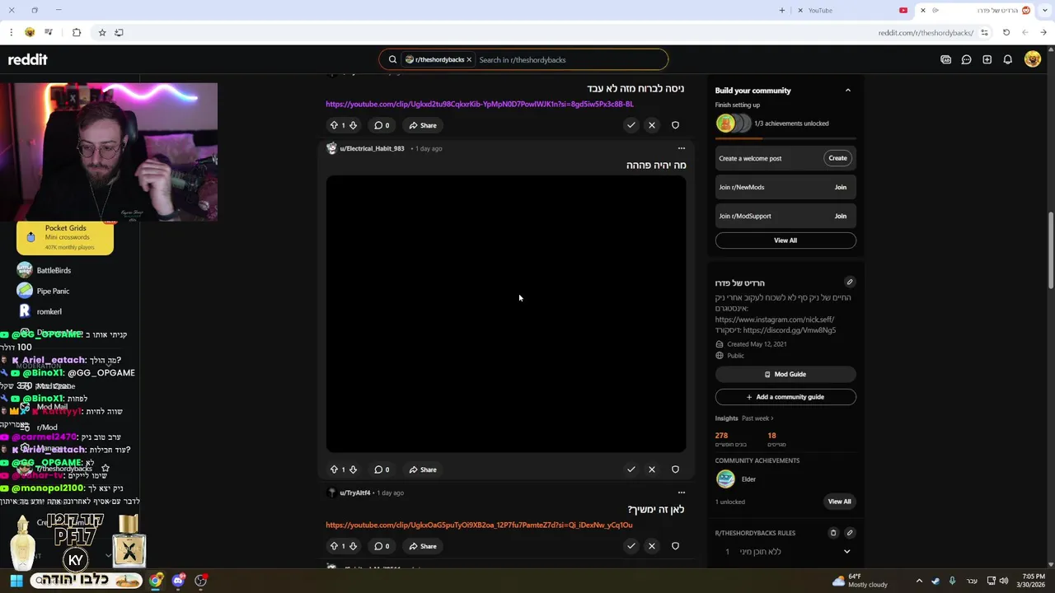The height and width of the screenshot is (593, 1055).
Task: Click the create post plus icon
Action: 987,59
